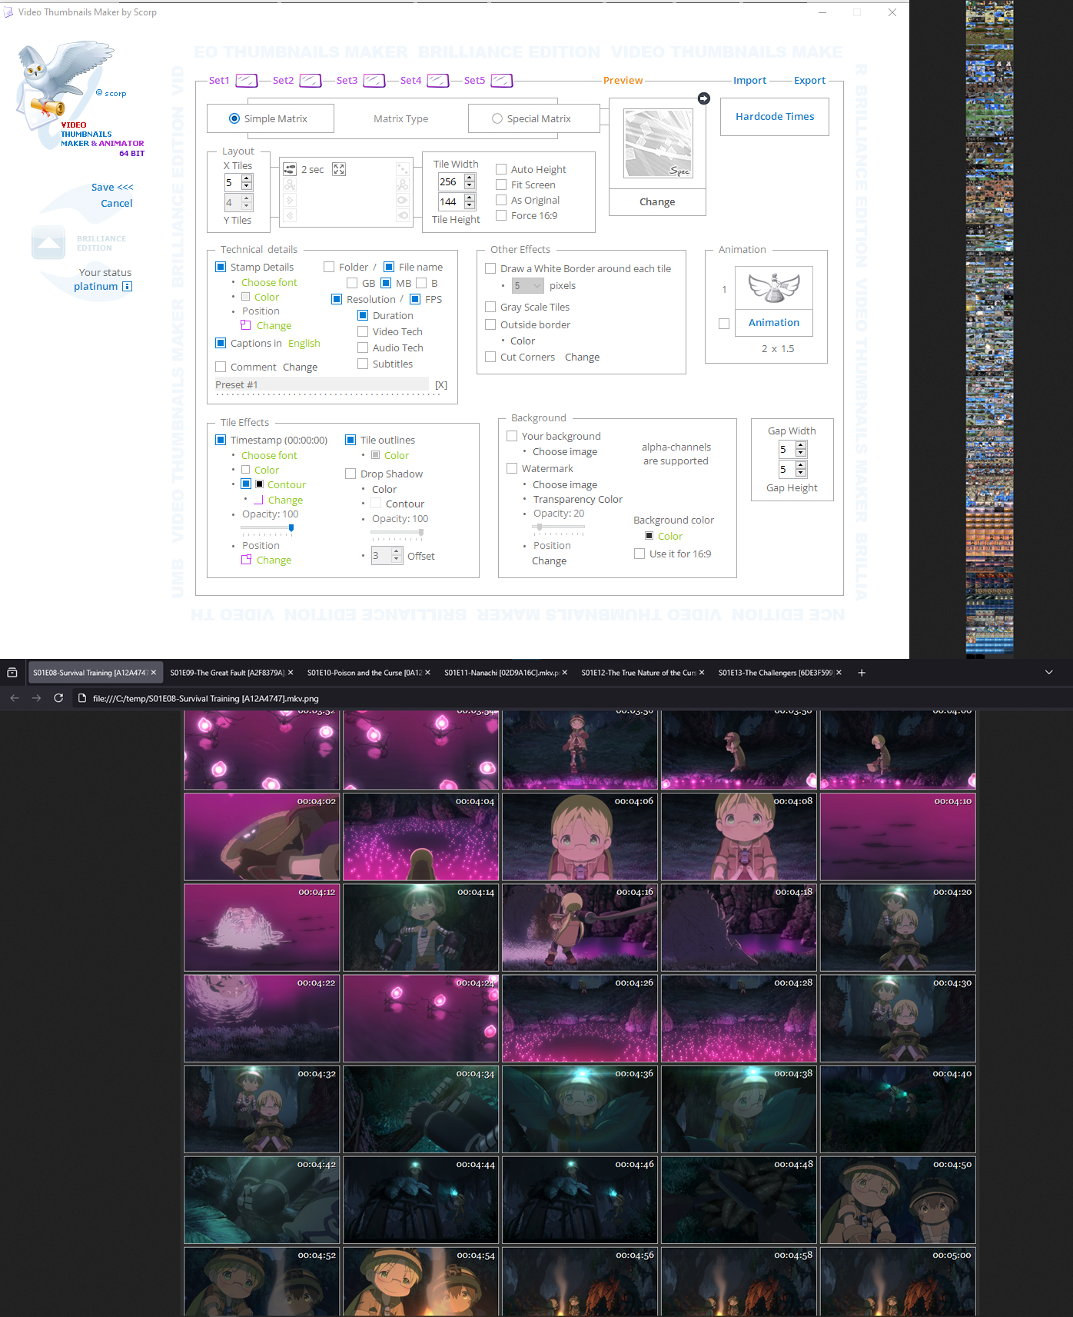Adjust the Timestamp opacity slider handle
The image size is (1073, 1317).
tap(291, 528)
